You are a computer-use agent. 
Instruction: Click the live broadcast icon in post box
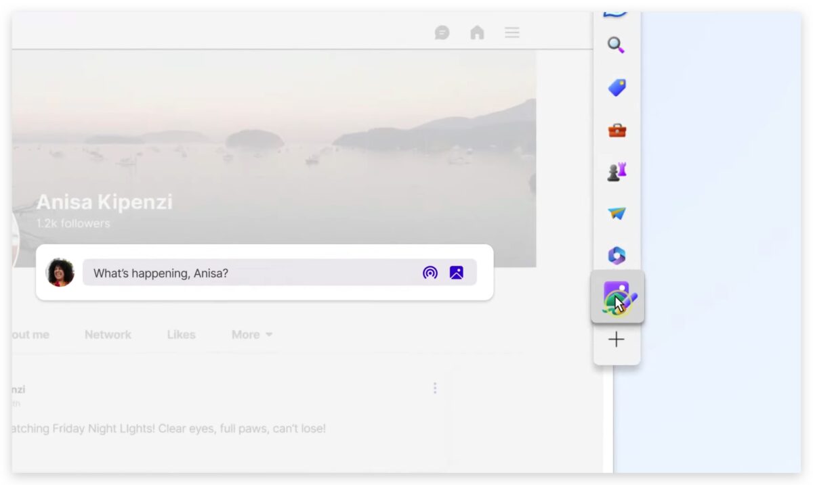[x=430, y=273]
